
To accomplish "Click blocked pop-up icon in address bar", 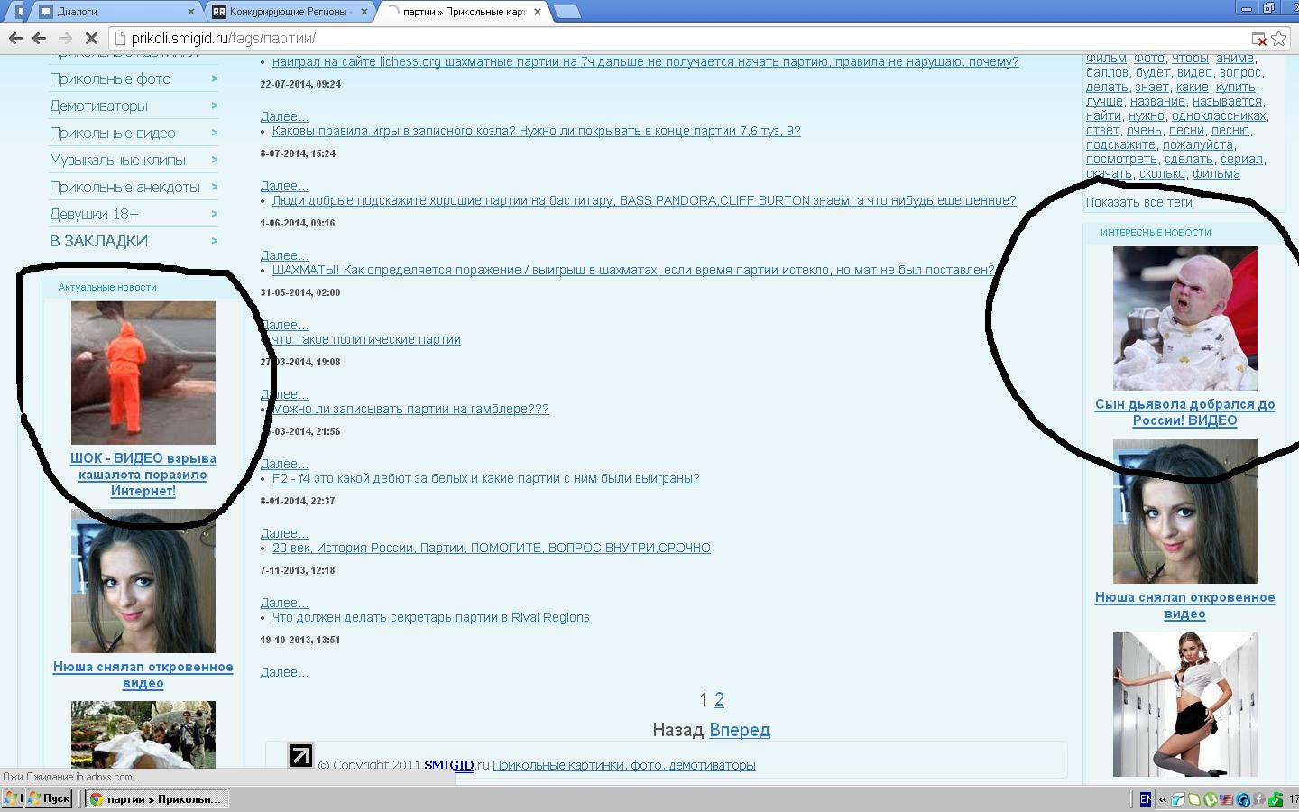I will coord(1258,39).
